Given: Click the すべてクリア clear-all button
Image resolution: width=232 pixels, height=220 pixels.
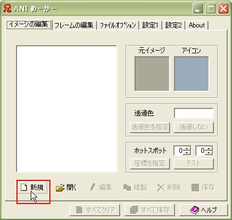Looking at the screenshot, I should [95, 210].
